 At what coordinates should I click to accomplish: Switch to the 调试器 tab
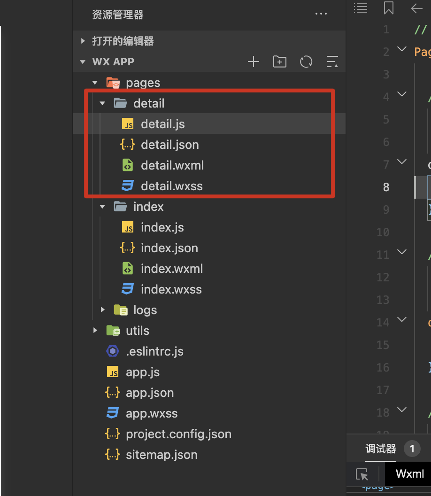click(x=381, y=449)
